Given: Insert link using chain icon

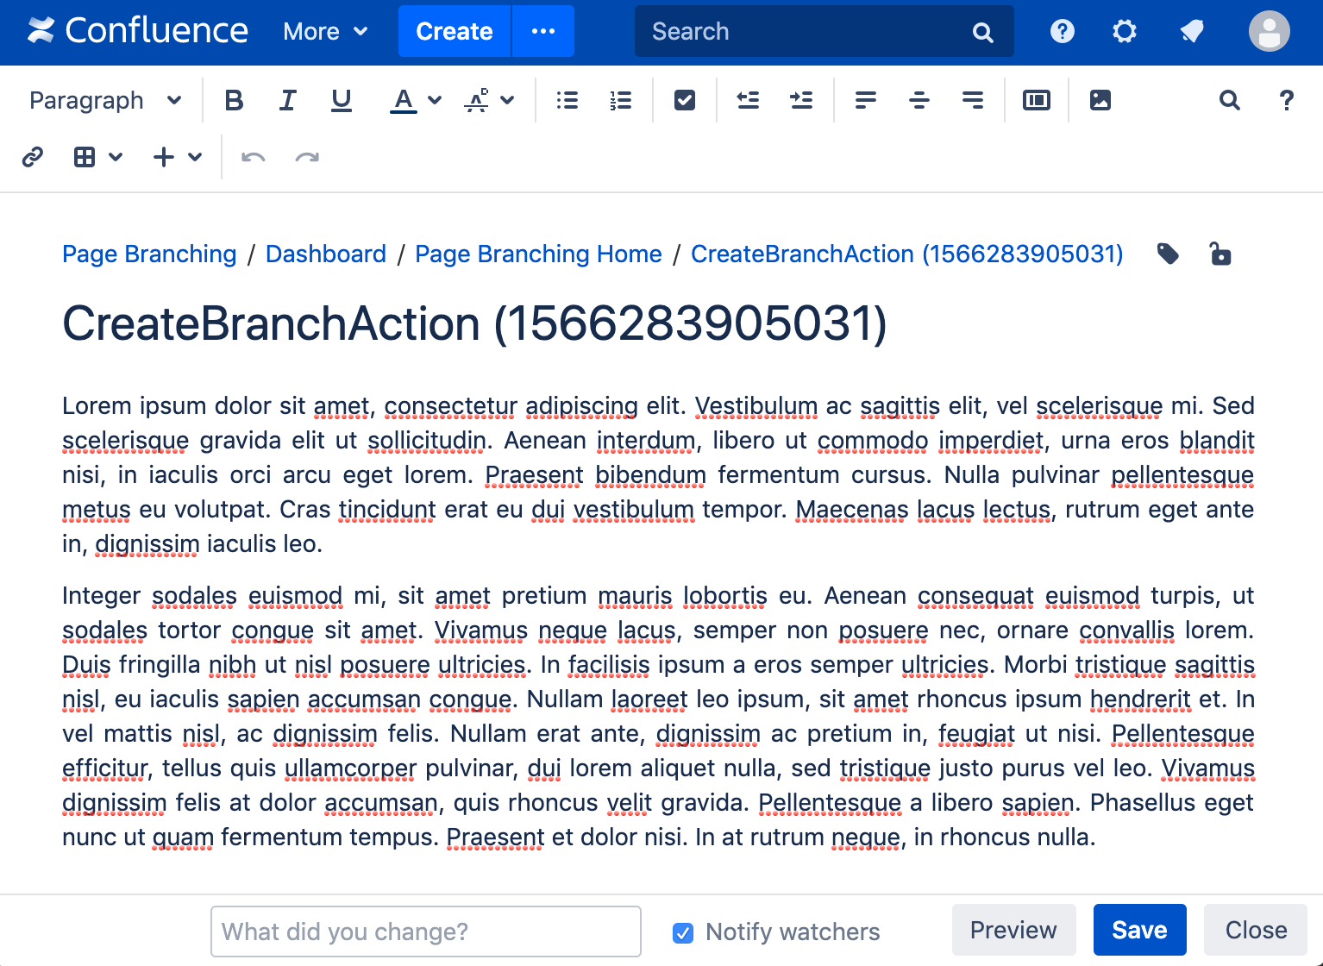Looking at the screenshot, I should (x=33, y=157).
